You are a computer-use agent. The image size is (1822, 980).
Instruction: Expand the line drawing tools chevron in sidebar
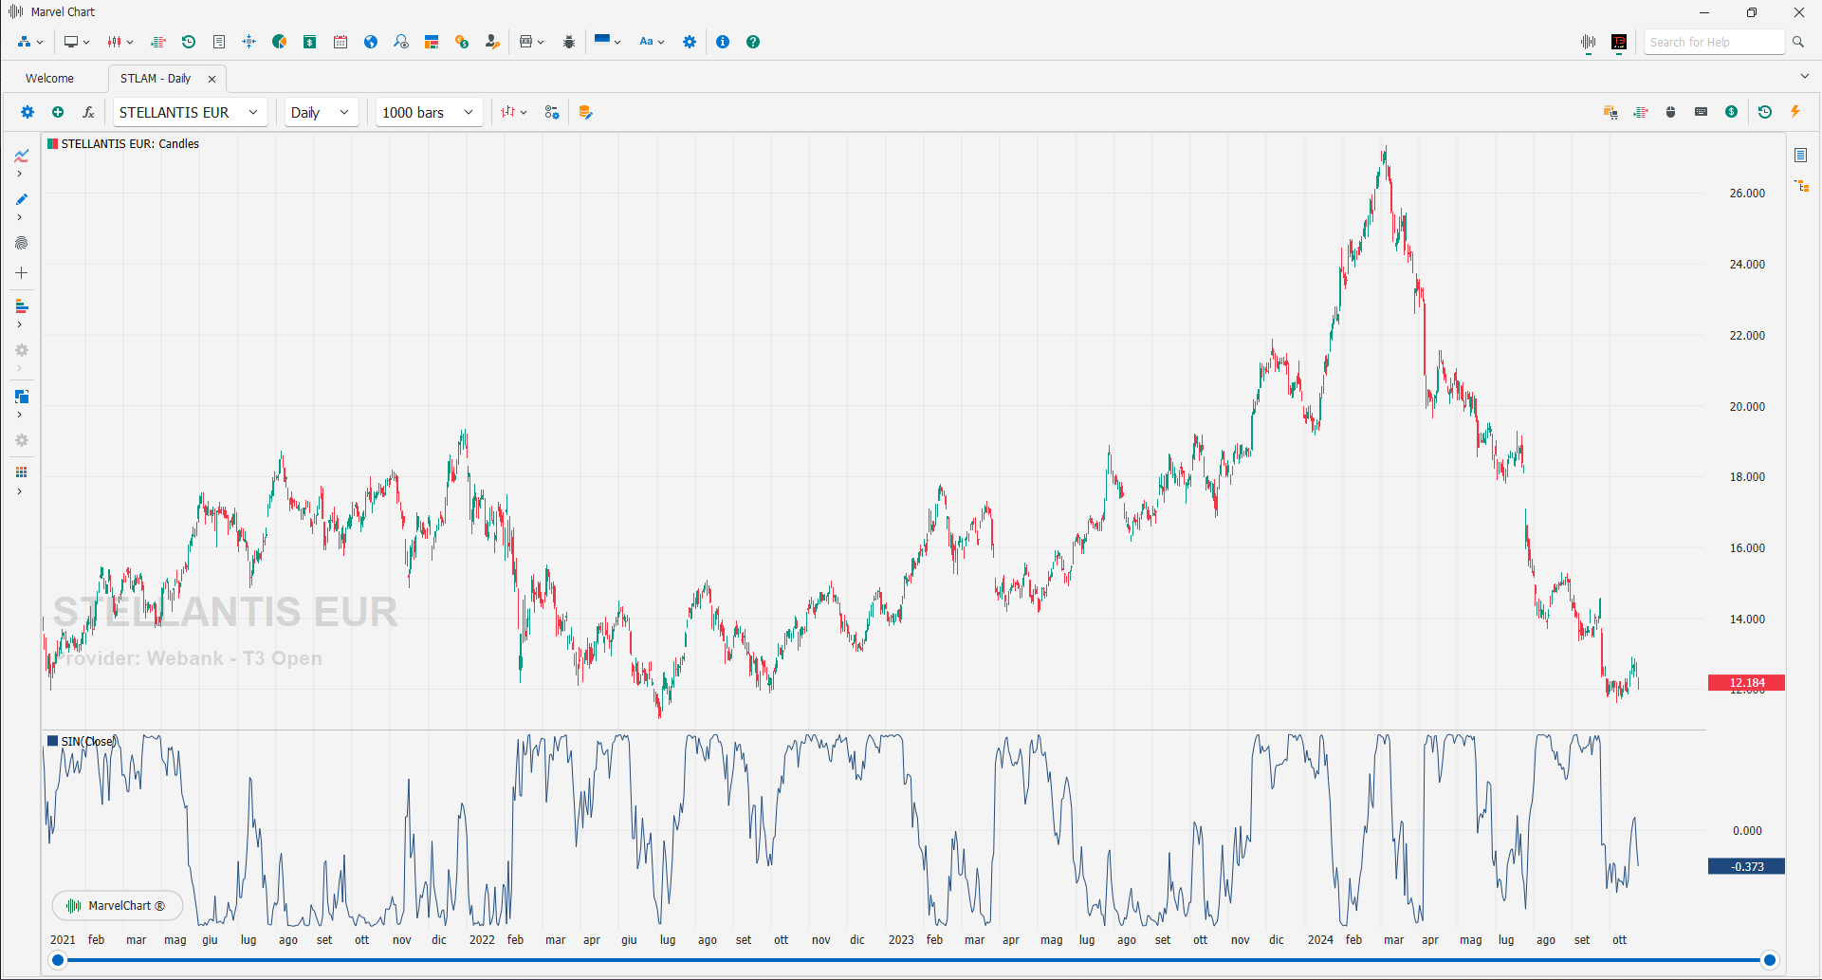pyautogui.click(x=20, y=174)
